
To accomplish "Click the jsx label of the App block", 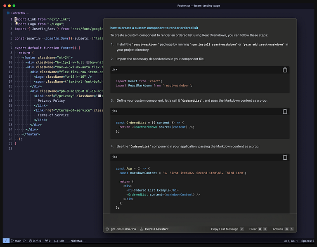I will click(x=115, y=157).
